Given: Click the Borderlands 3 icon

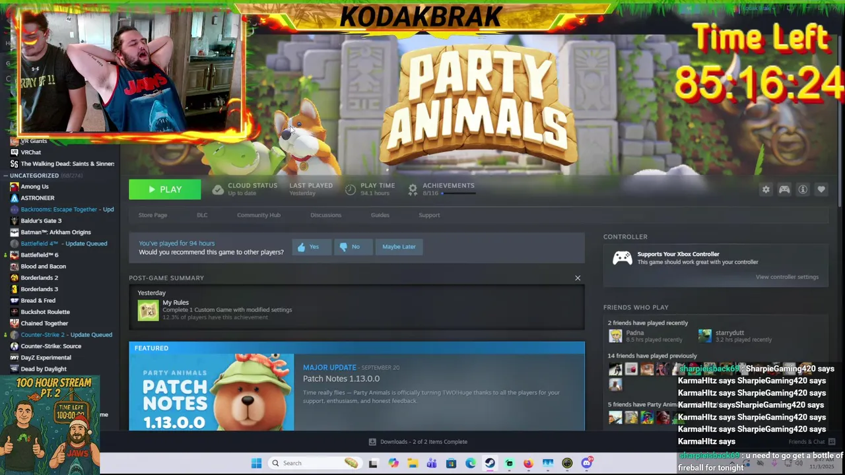Looking at the screenshot, I should click(x=15, y=289).
